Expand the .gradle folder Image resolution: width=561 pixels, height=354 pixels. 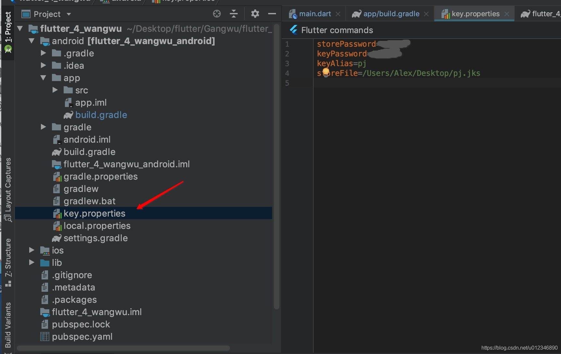point(44,53)
